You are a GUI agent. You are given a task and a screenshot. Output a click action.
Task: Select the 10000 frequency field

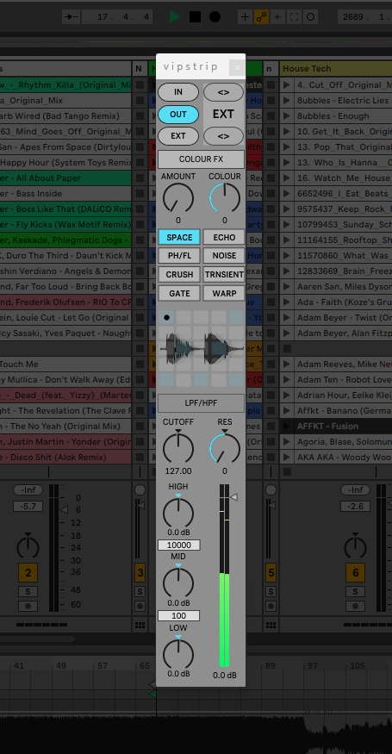[179, 545]
